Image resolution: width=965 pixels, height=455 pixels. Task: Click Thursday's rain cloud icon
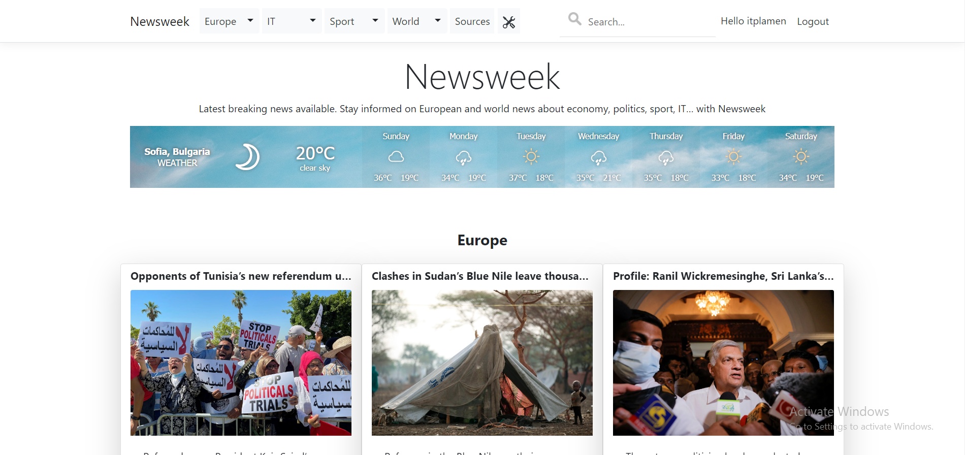tap(666, 158)
